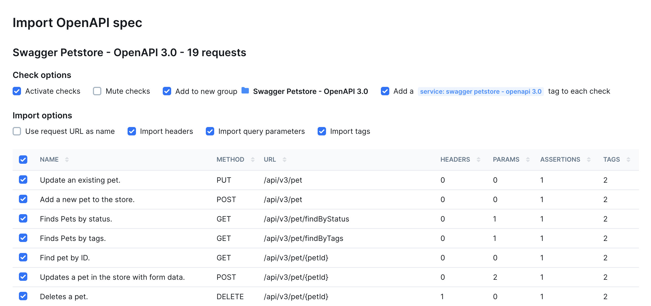Toggle select-all checkbox in table header
The height and width of the screenshot is (306, 651).
point(23,160)
